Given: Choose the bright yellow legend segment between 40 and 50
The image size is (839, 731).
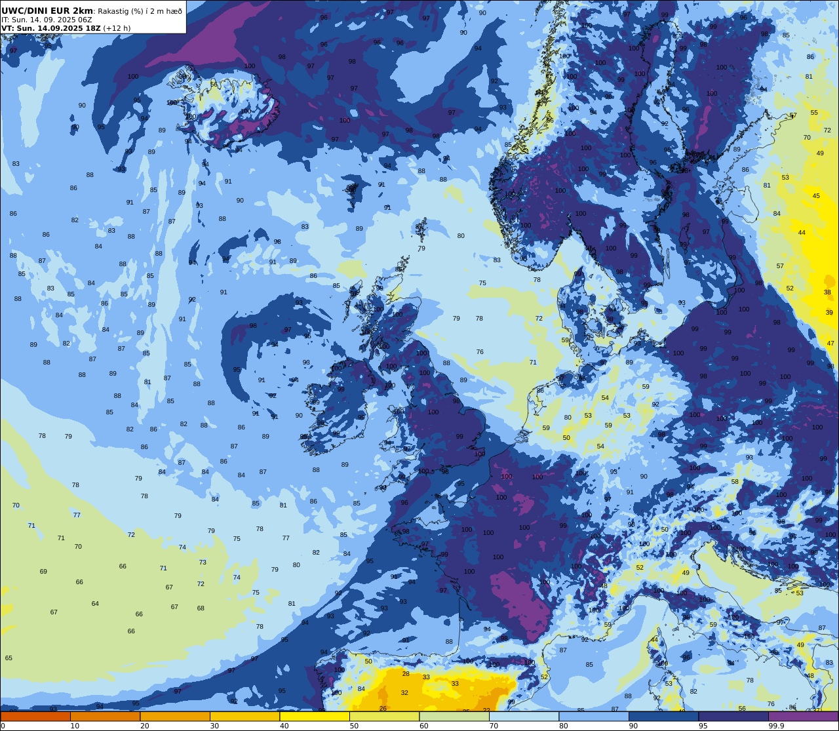Looking at the screenshot, I should [315, 716].
